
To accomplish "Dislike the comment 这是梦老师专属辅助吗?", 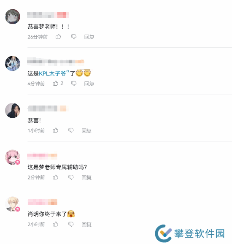I will coord(71,177).
